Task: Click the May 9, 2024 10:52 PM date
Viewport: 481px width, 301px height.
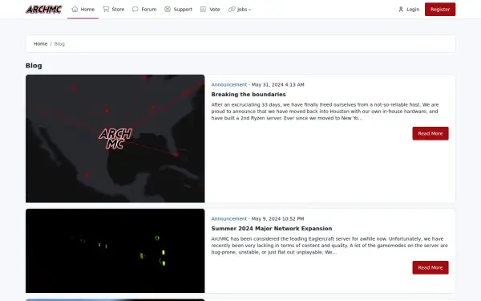Action: coord(277,218)
